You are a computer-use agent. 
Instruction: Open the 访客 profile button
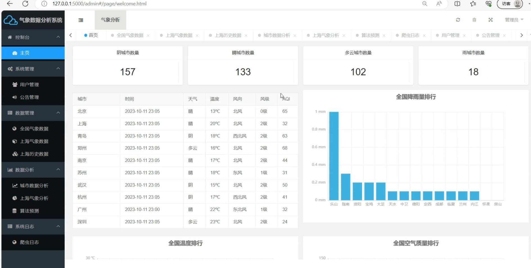pyautogui.click(x=510, y=4)
